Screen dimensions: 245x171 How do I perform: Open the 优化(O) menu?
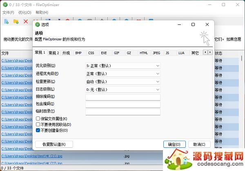coord(24,13)
